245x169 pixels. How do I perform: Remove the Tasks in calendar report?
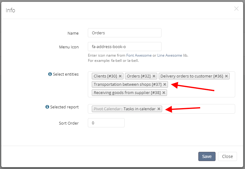coord(159,109)
